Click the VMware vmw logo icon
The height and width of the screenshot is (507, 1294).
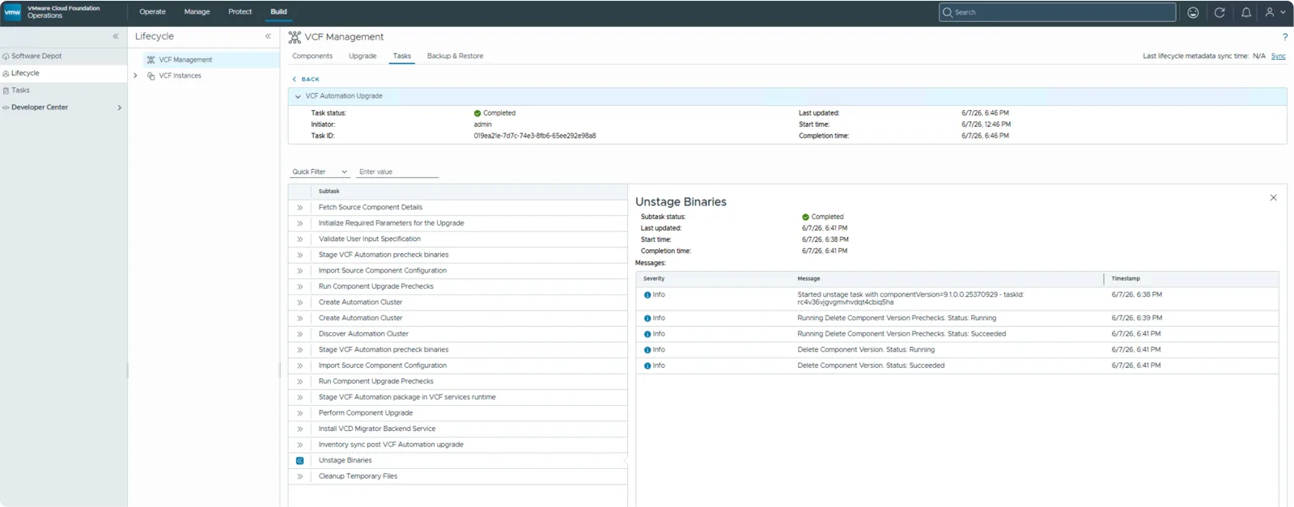pyautogui.click(x=13, y=12)
